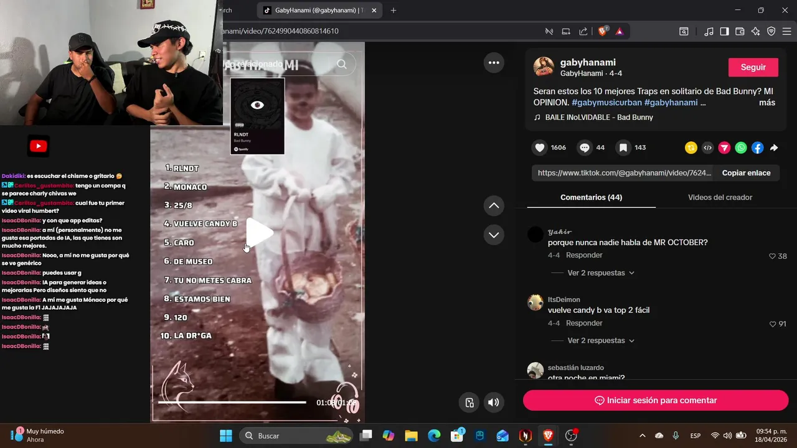797x448 pixels.
Task: Click the picture-in-picture icon beside the volume
Action: tap(469, 402)
